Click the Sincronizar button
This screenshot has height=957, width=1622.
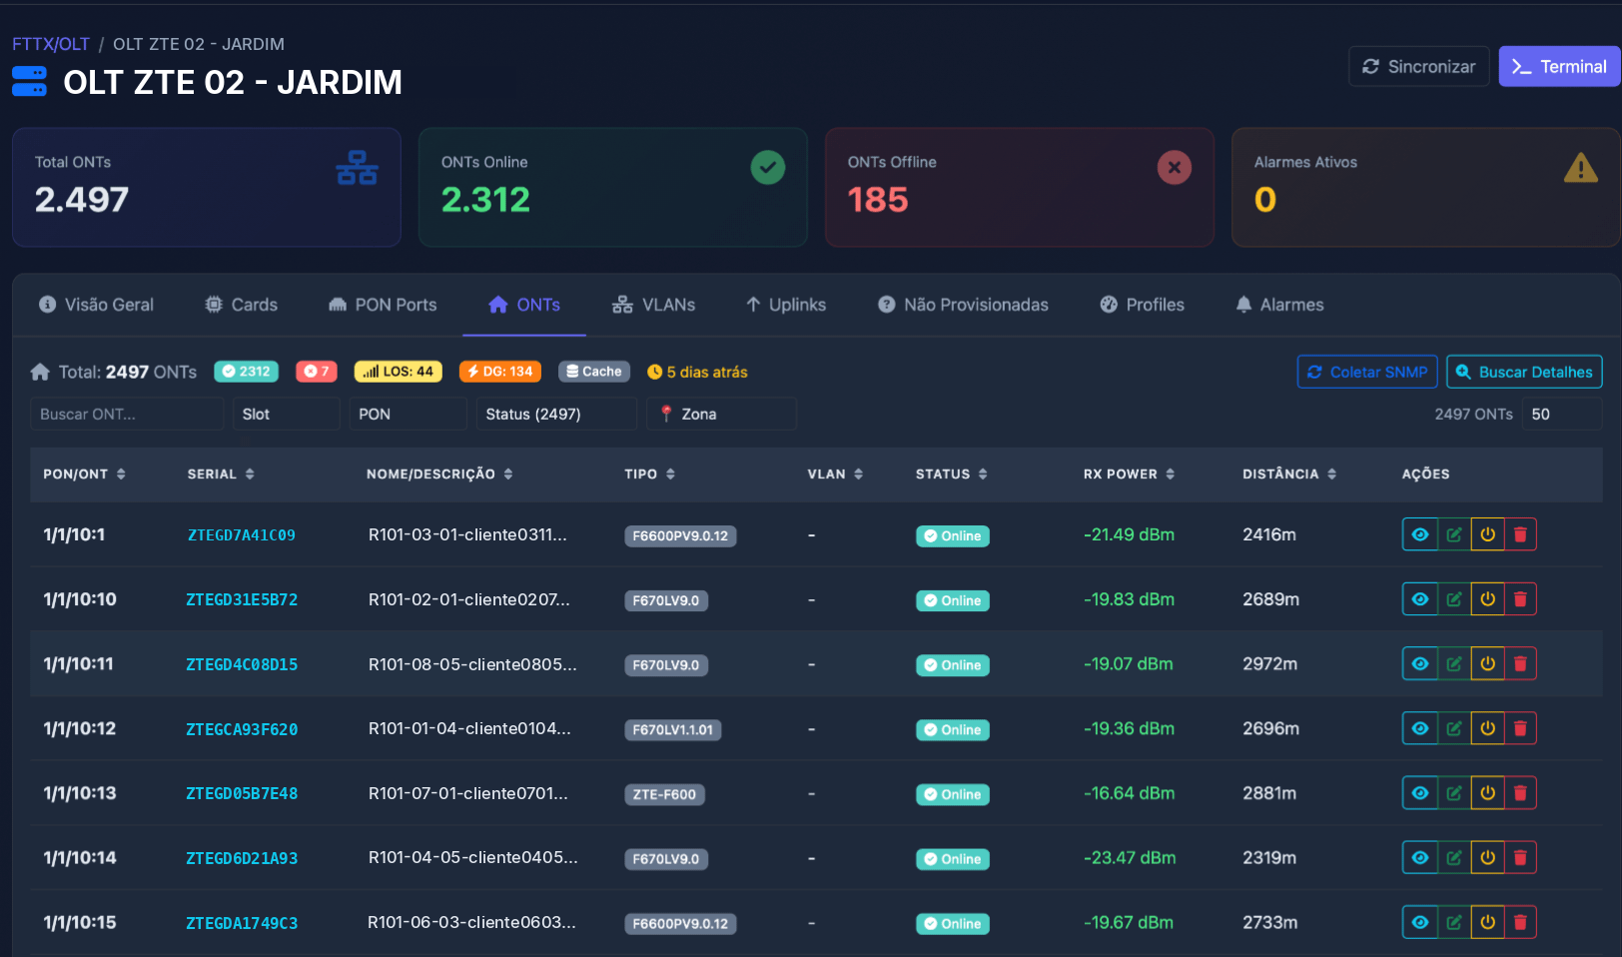1418,66
